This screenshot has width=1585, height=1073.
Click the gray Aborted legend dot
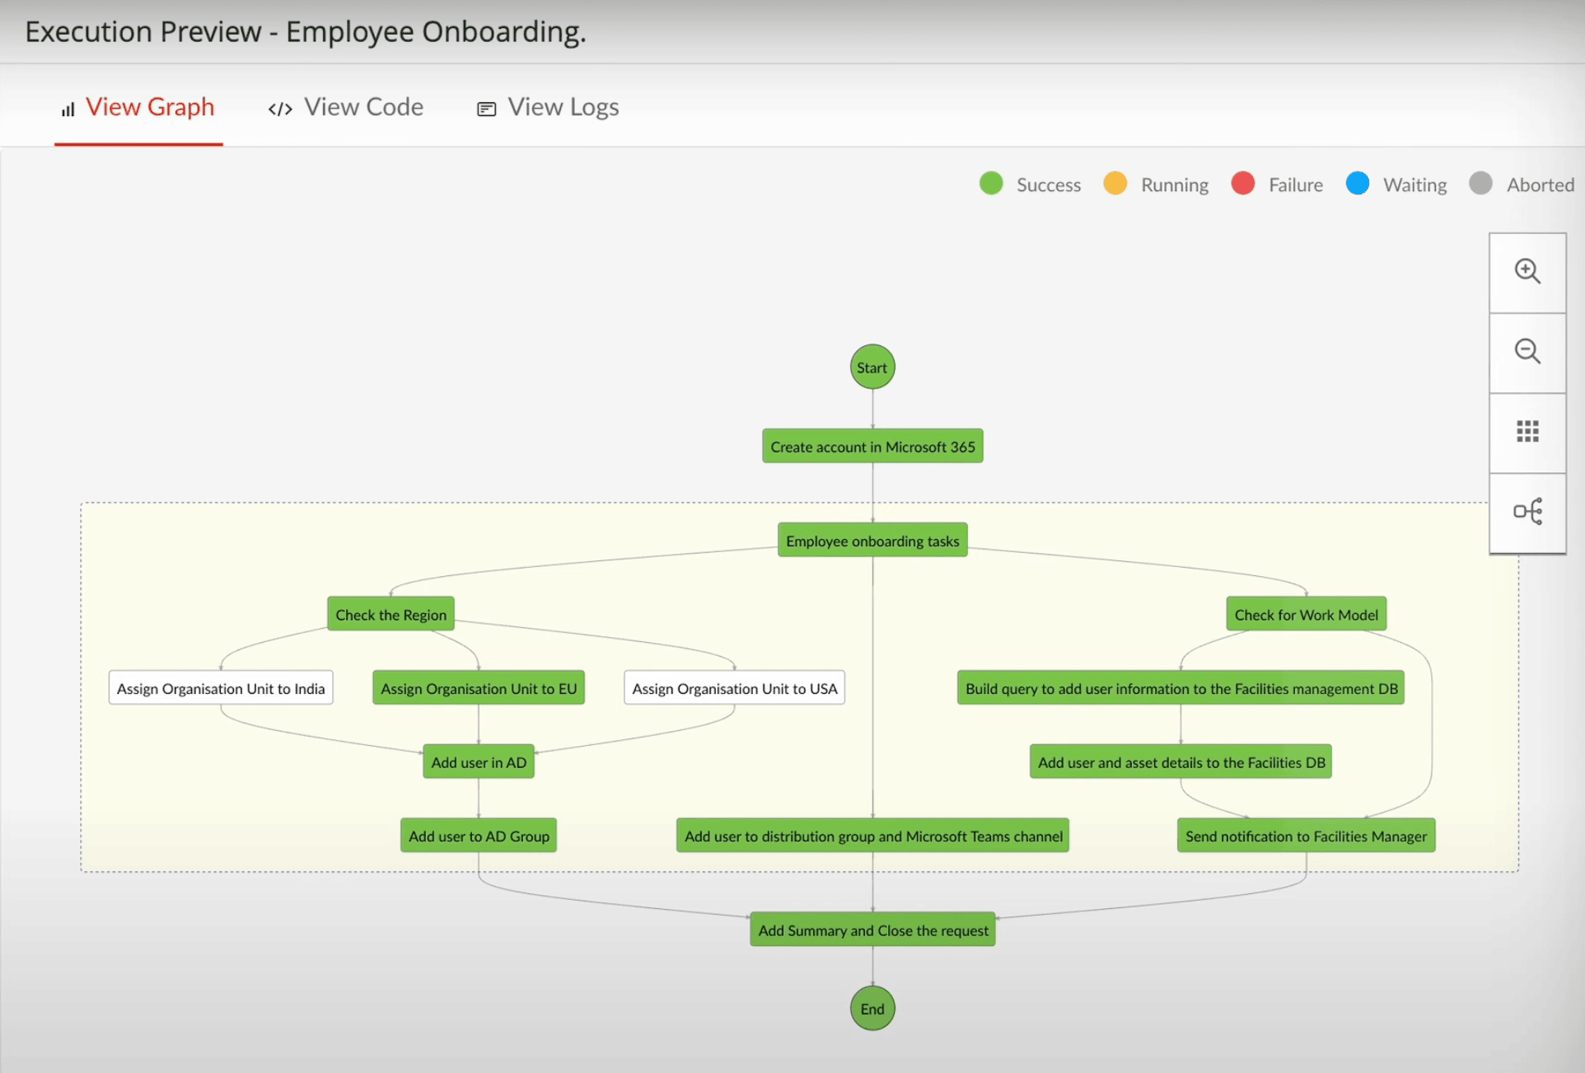(1480, 183)
